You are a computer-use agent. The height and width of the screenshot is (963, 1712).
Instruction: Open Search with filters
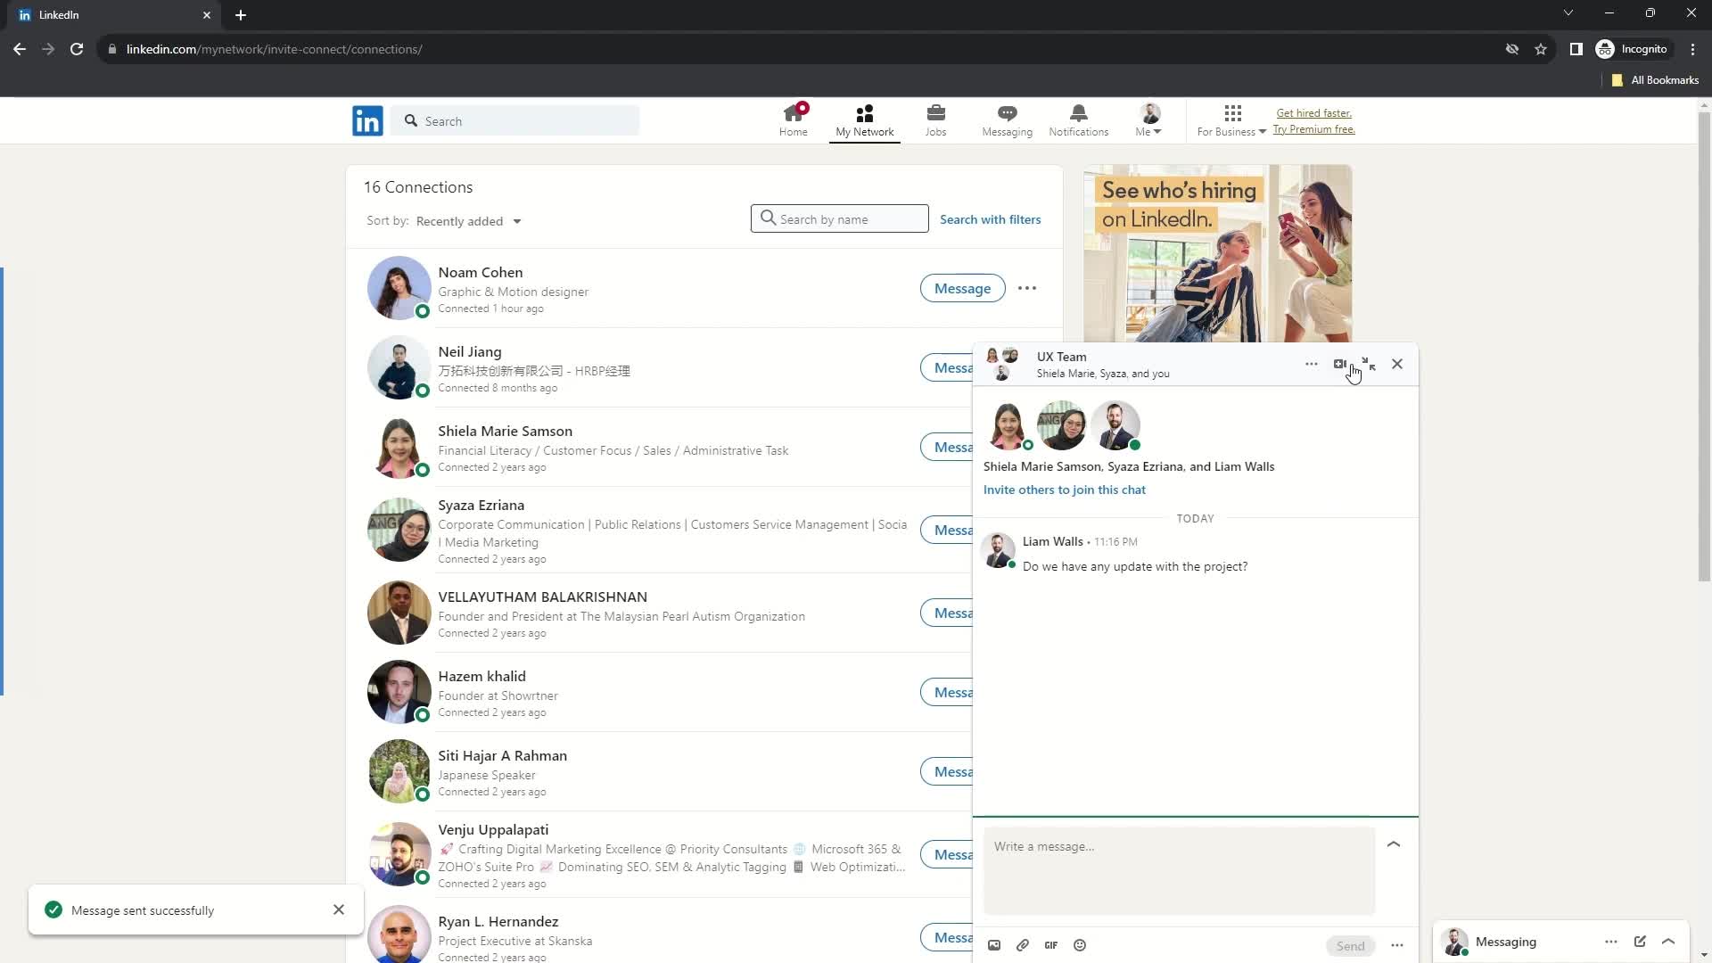pyautogui.click(x=990, y=219)
